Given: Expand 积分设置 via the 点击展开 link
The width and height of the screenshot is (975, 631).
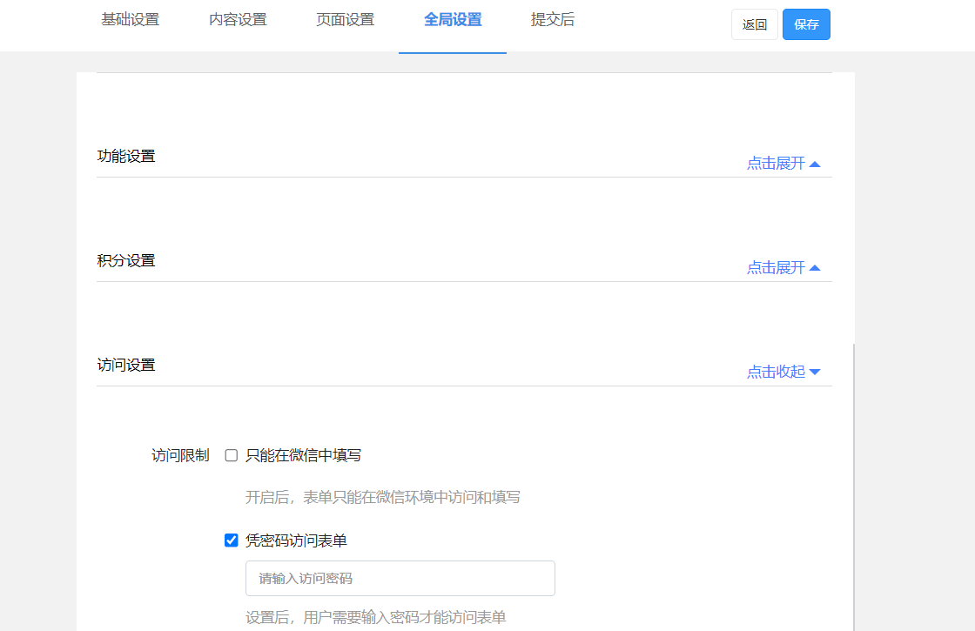Looking at the screenshot, I should pyautogui.click(x=776, y=268).
